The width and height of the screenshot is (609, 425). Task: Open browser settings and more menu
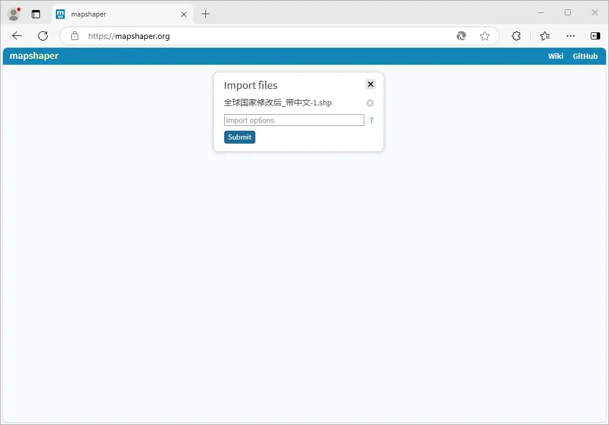coord(570,36)
